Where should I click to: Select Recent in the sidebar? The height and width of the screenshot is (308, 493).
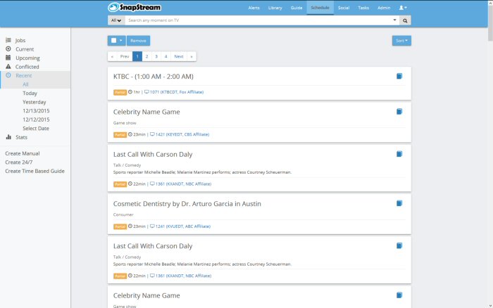coord(23,76)
